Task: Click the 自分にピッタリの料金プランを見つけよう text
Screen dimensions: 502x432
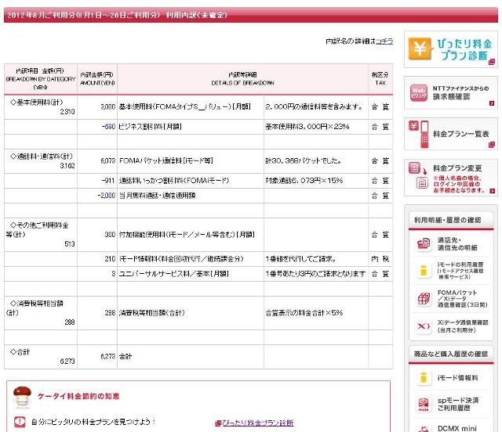Action: click(x=93, y=422)
